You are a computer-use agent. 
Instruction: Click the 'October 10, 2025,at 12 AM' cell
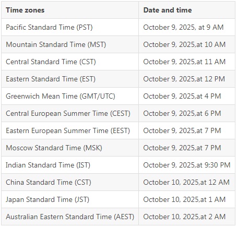tap(187, 182)
